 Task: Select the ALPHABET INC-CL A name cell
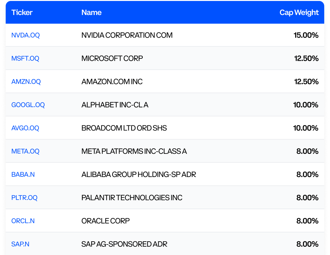pyautogui.click(x=115, y=105)
